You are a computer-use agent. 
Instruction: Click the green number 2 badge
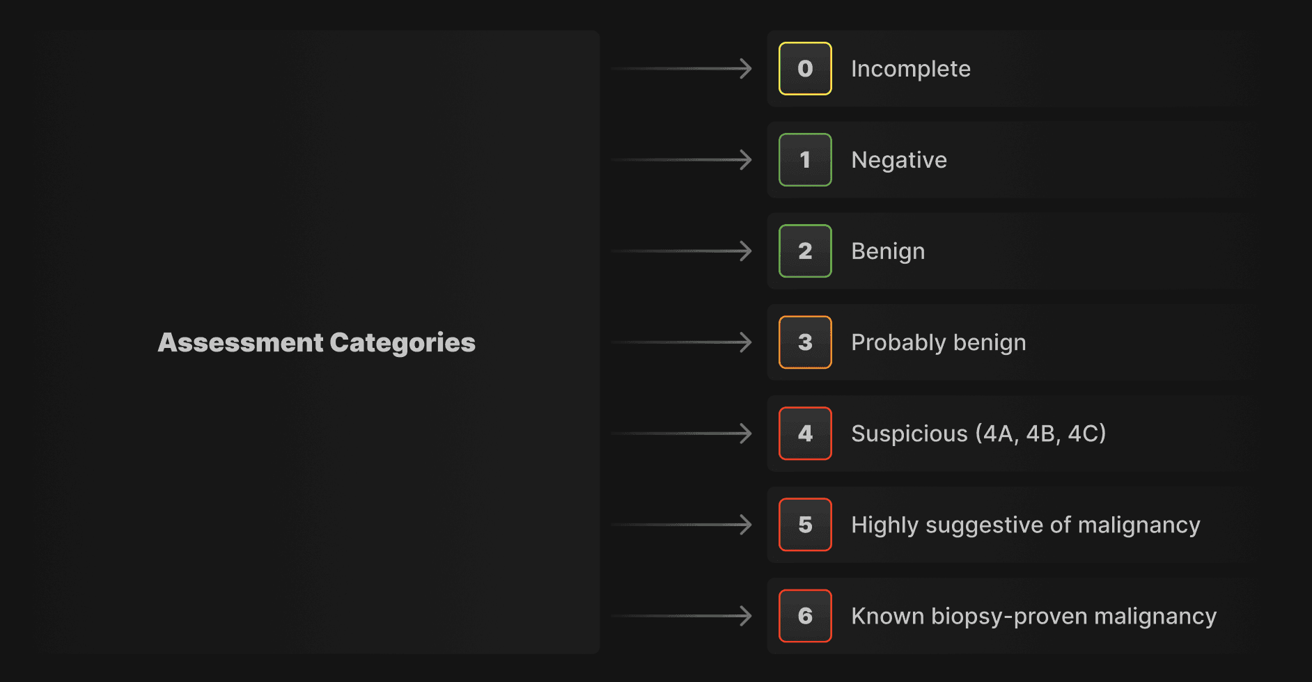click(x=805, y=251)
